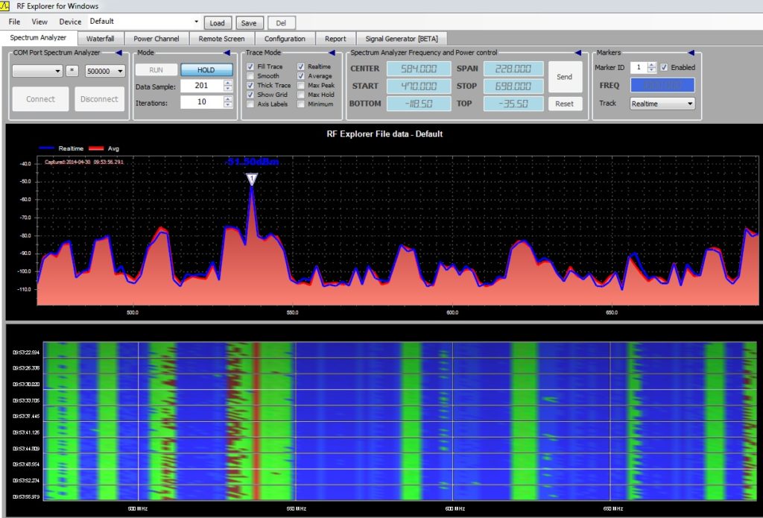
Task: Toggle the Average trace checkbox
Action: (301, 76)
